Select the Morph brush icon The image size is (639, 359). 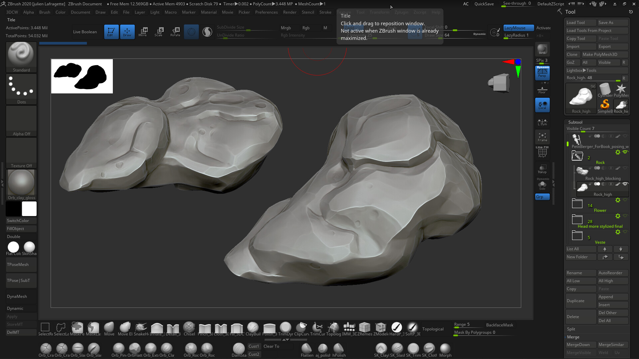(445, 350)
